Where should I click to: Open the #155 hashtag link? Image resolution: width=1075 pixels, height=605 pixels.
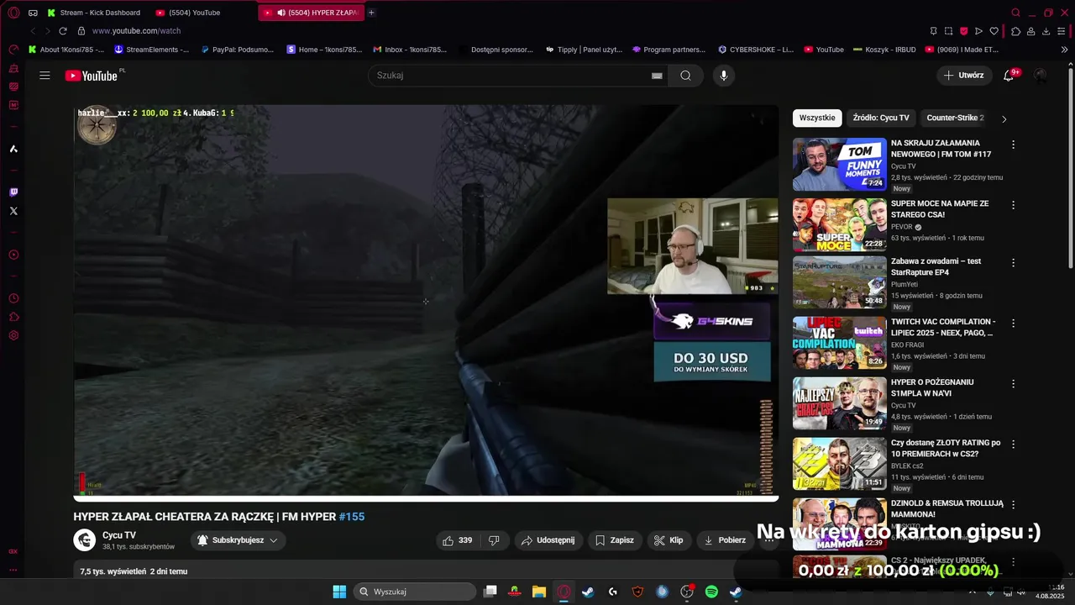pos(352,517)
